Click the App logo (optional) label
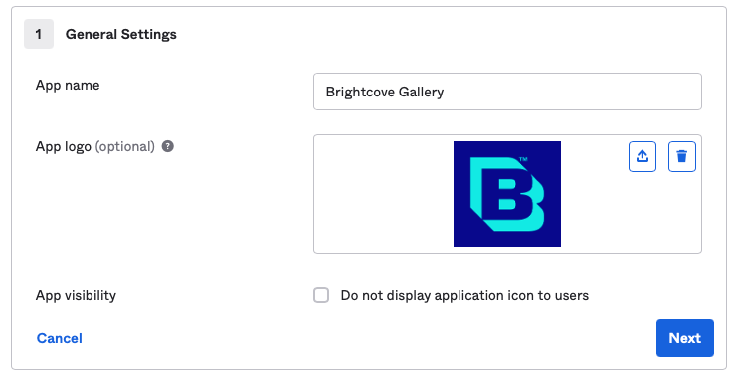Screen dimensions: 735x379 click(x=95, y=147)
